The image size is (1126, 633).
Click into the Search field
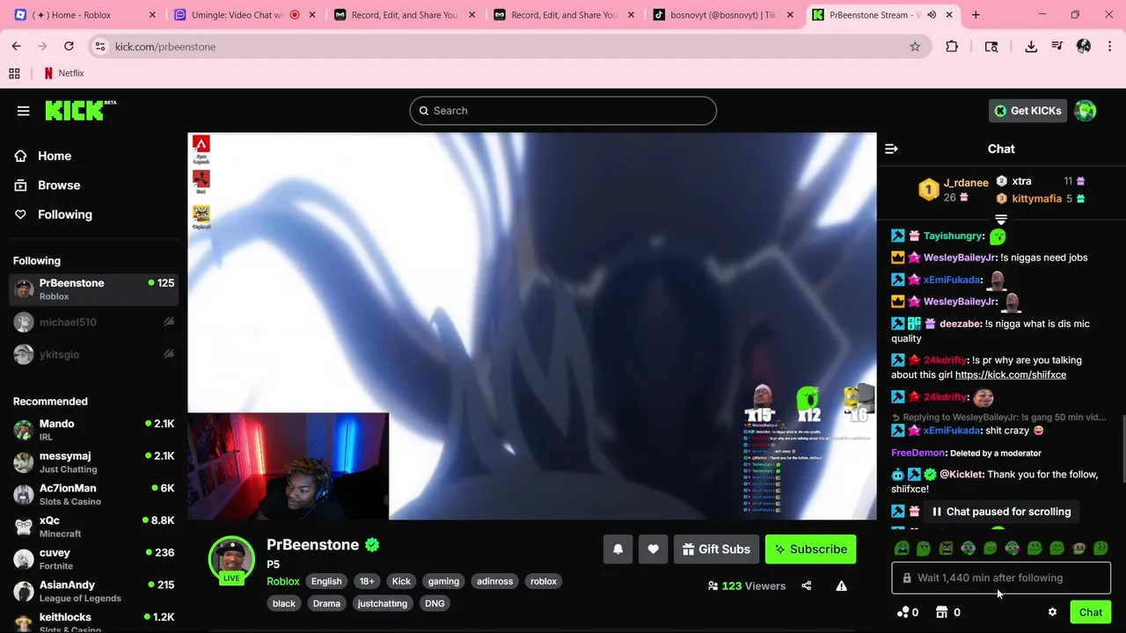click(x=563, y=111)
